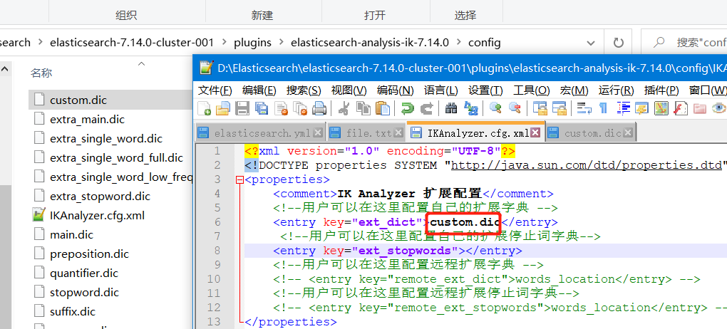The image size is (727, 329).
Task: Click the Paste clipboard icon
Action: [383, 108]
